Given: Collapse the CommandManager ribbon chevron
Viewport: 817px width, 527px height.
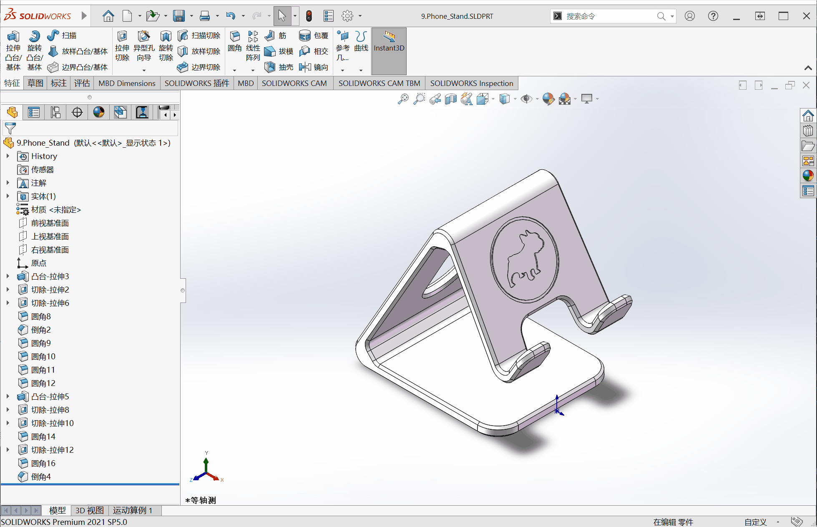Looking at the screenshot, I should tap(808, 68).
